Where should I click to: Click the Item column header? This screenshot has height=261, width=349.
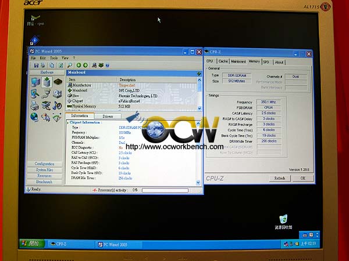pos(92,79)
